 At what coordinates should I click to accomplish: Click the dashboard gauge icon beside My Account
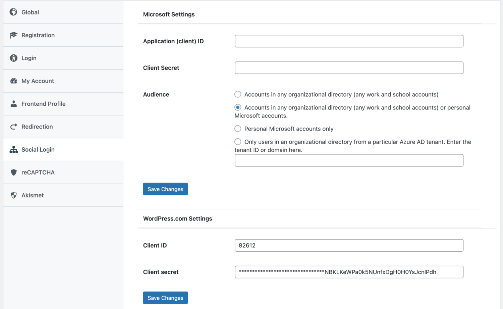tap(13, 81)
